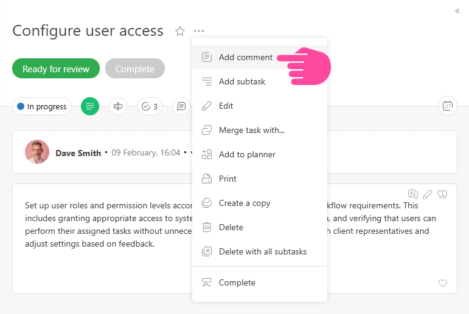Edit the description using the pencil icon
Image resolution: width=469 pixels, height=314 pixels.
point(428,194)
